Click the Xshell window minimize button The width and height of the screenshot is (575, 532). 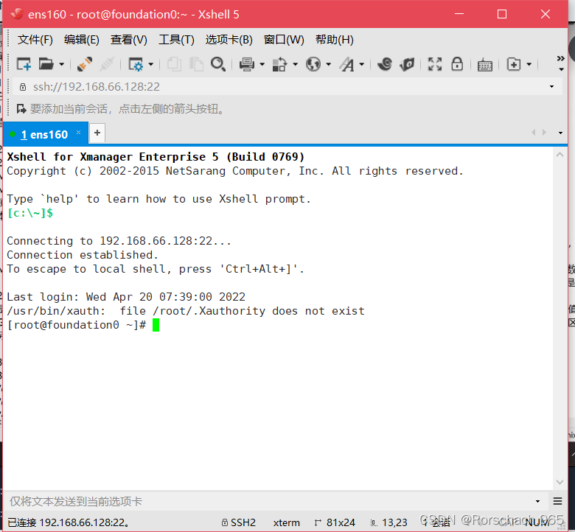[x=459, y=14]
